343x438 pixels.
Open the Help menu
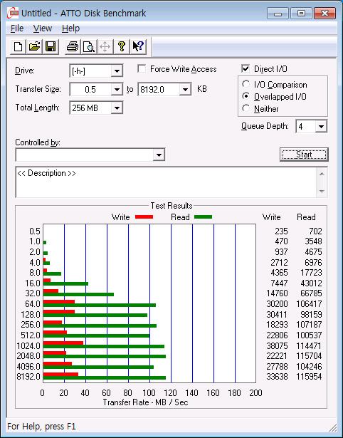[70, 28]
